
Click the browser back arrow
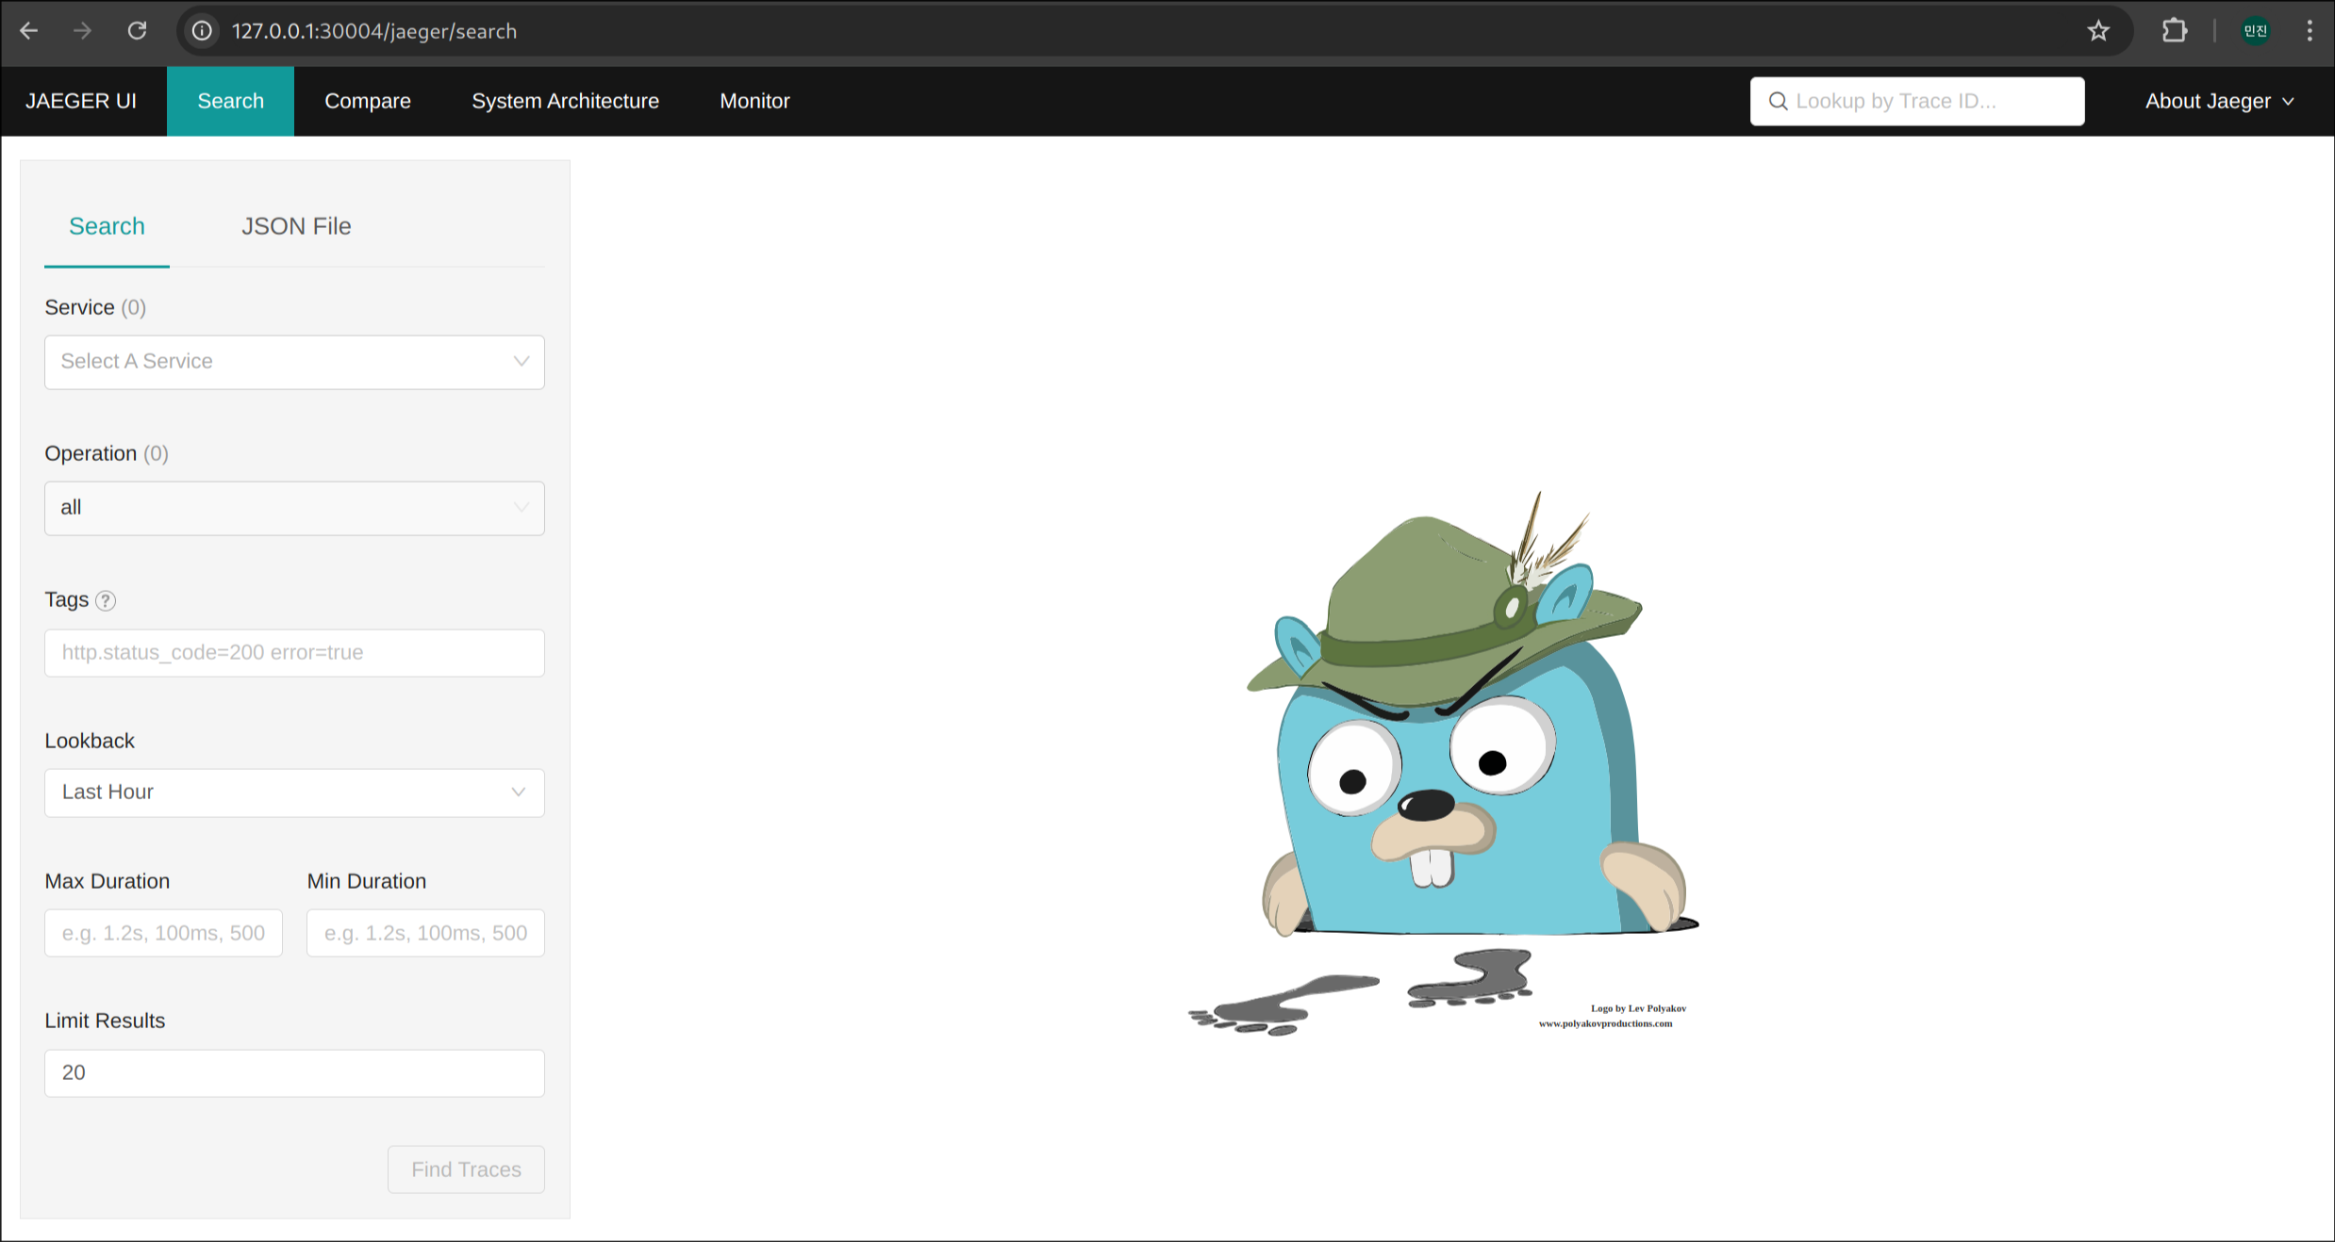pyautogui.click(x=29, y=31)
